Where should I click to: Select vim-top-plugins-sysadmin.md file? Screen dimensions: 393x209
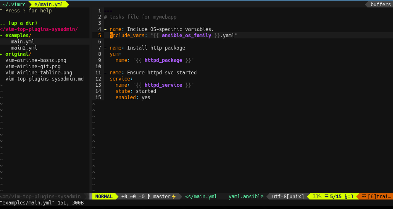click(44, 79)
